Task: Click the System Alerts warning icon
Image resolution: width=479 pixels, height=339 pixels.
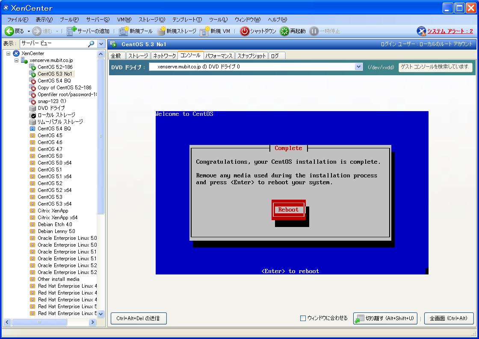Action: click(x=421, y=31)
